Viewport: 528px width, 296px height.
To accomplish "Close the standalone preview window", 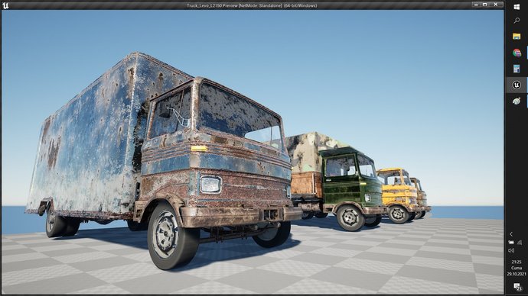I will pos(496,5).
